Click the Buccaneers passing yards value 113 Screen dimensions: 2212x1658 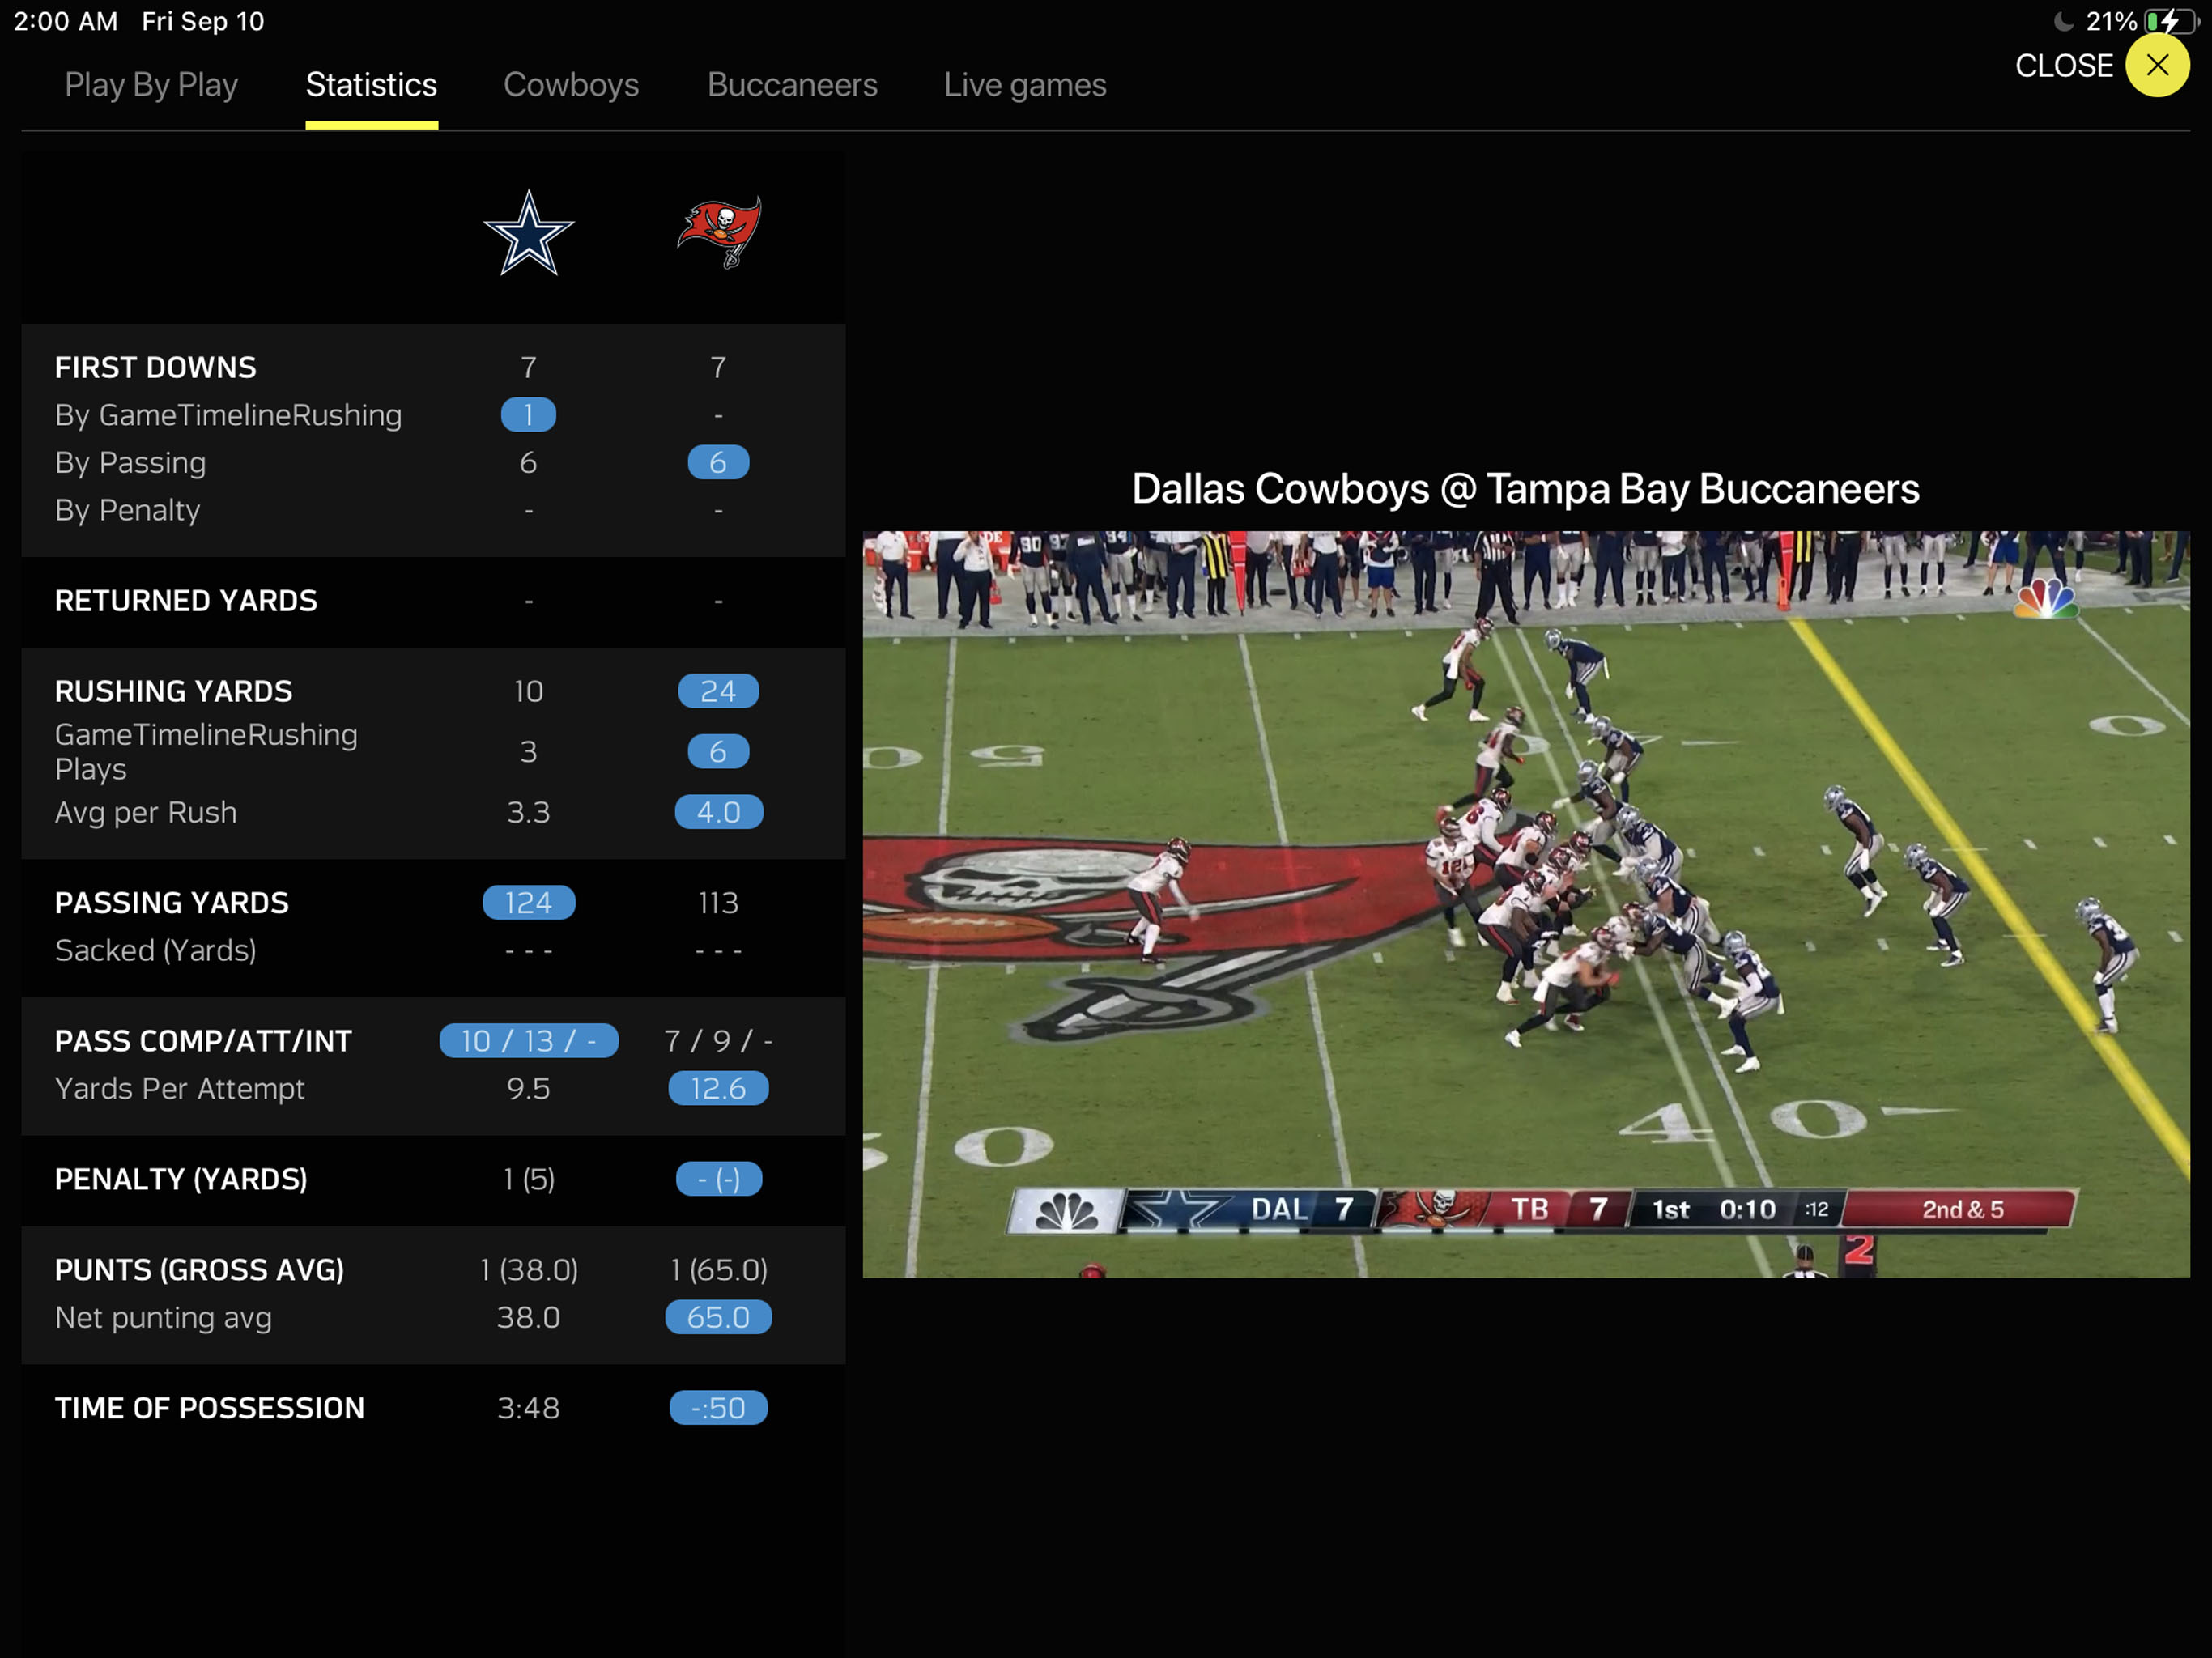pyautogui.click(x=718, y=903)
